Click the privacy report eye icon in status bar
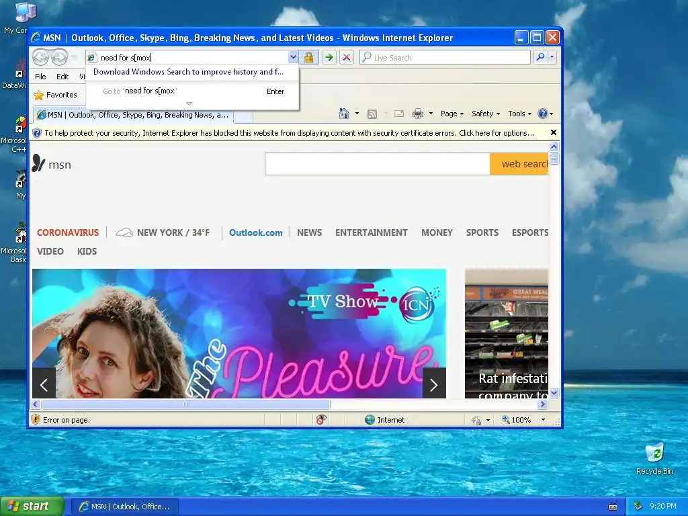688x516 pixels. 321,419
